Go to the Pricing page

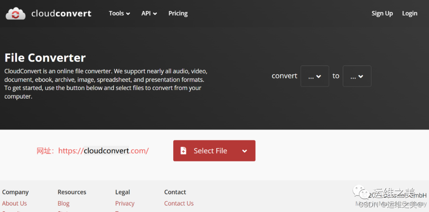coord(178,13)
